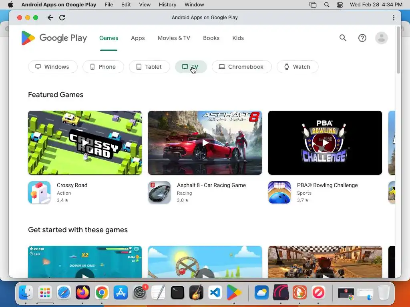Viewport: 410px width, 307px height.
Task: Click the Sports genre under PBA Bowling
Action: tap(304, 193)
